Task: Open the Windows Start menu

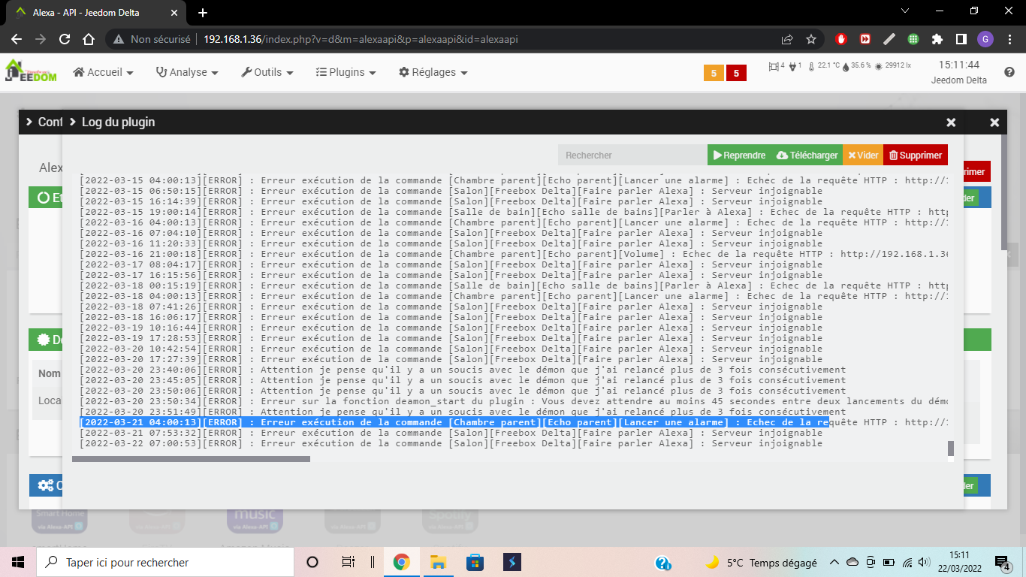Action: point(18,562)
